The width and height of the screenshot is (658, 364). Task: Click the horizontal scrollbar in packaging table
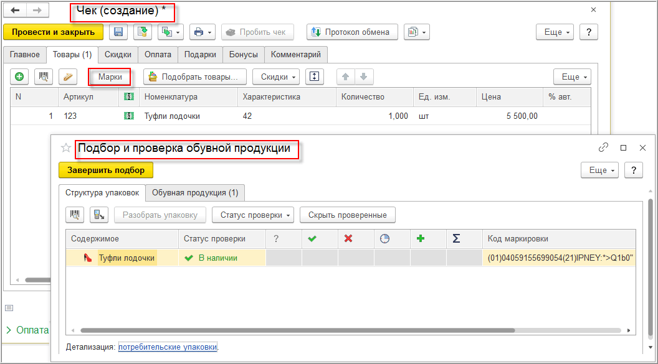(297, 330)
